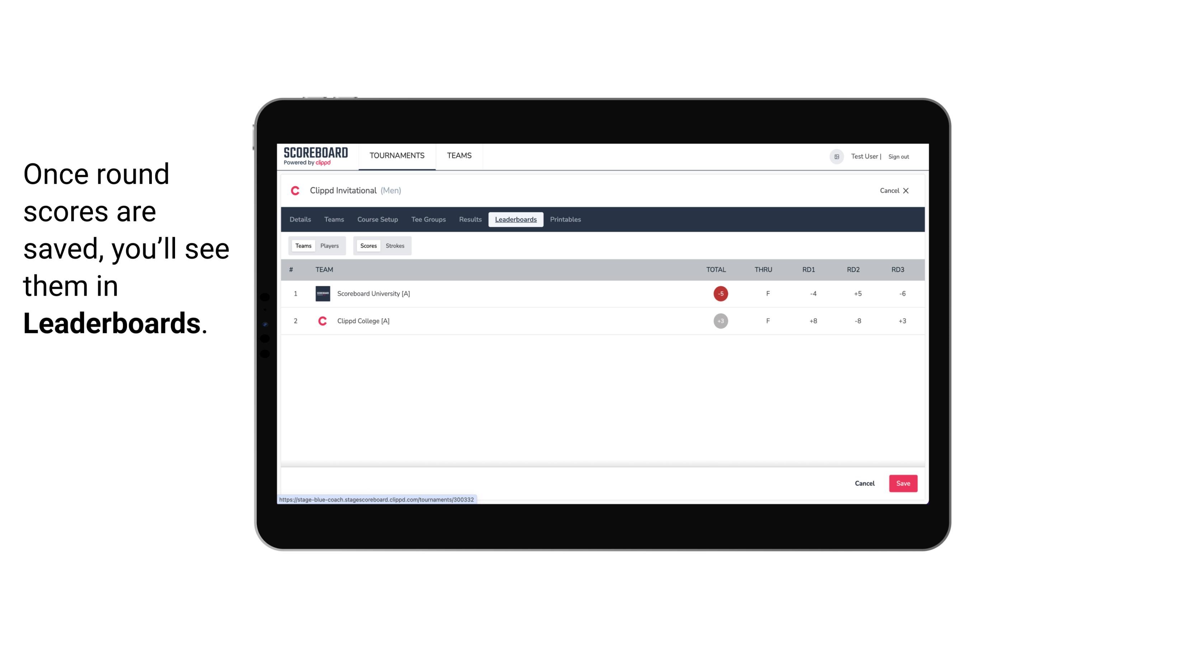Click the TEAMS navigation menu item
Viewport: 1204px width, 648px height.
pyautogui.click(x=460, y=156)
